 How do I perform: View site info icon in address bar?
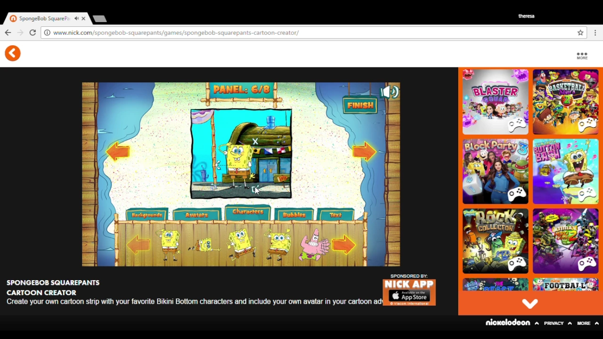[47, 32]
